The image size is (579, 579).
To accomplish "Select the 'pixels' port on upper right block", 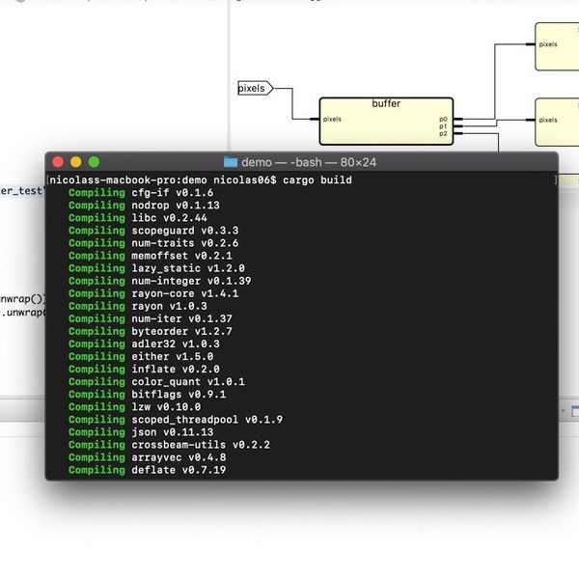I will (x=548, y=43).
